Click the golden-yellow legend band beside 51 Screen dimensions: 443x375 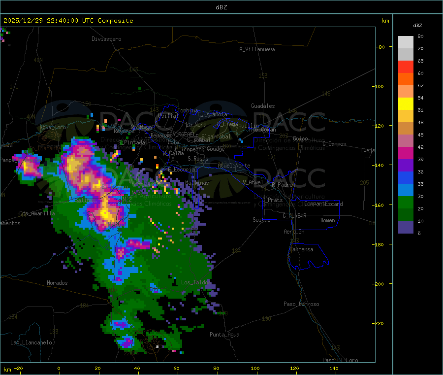click(406, 116)
